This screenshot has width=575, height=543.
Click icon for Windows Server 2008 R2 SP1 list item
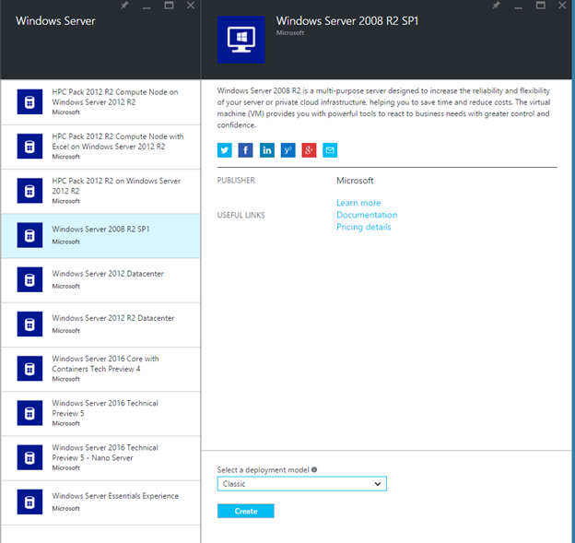(29, 235)
